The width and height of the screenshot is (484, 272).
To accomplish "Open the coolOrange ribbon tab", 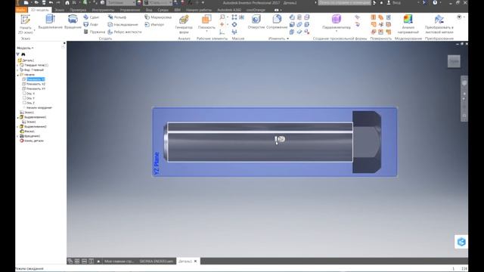I will pyautogui.click(x=256, y=10).
